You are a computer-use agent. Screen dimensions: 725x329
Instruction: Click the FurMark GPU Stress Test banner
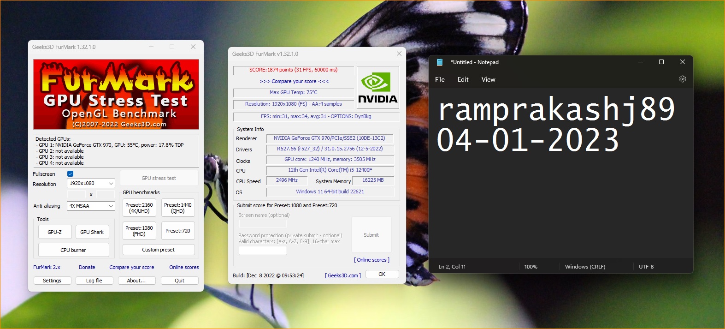click(116, 95)
